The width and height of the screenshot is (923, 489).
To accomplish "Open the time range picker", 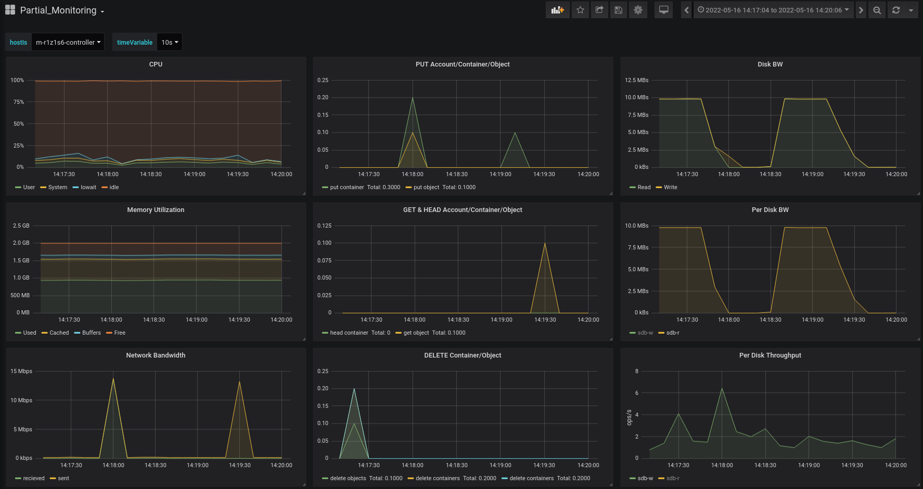I will pyautogui.click(x=773, y=10).
